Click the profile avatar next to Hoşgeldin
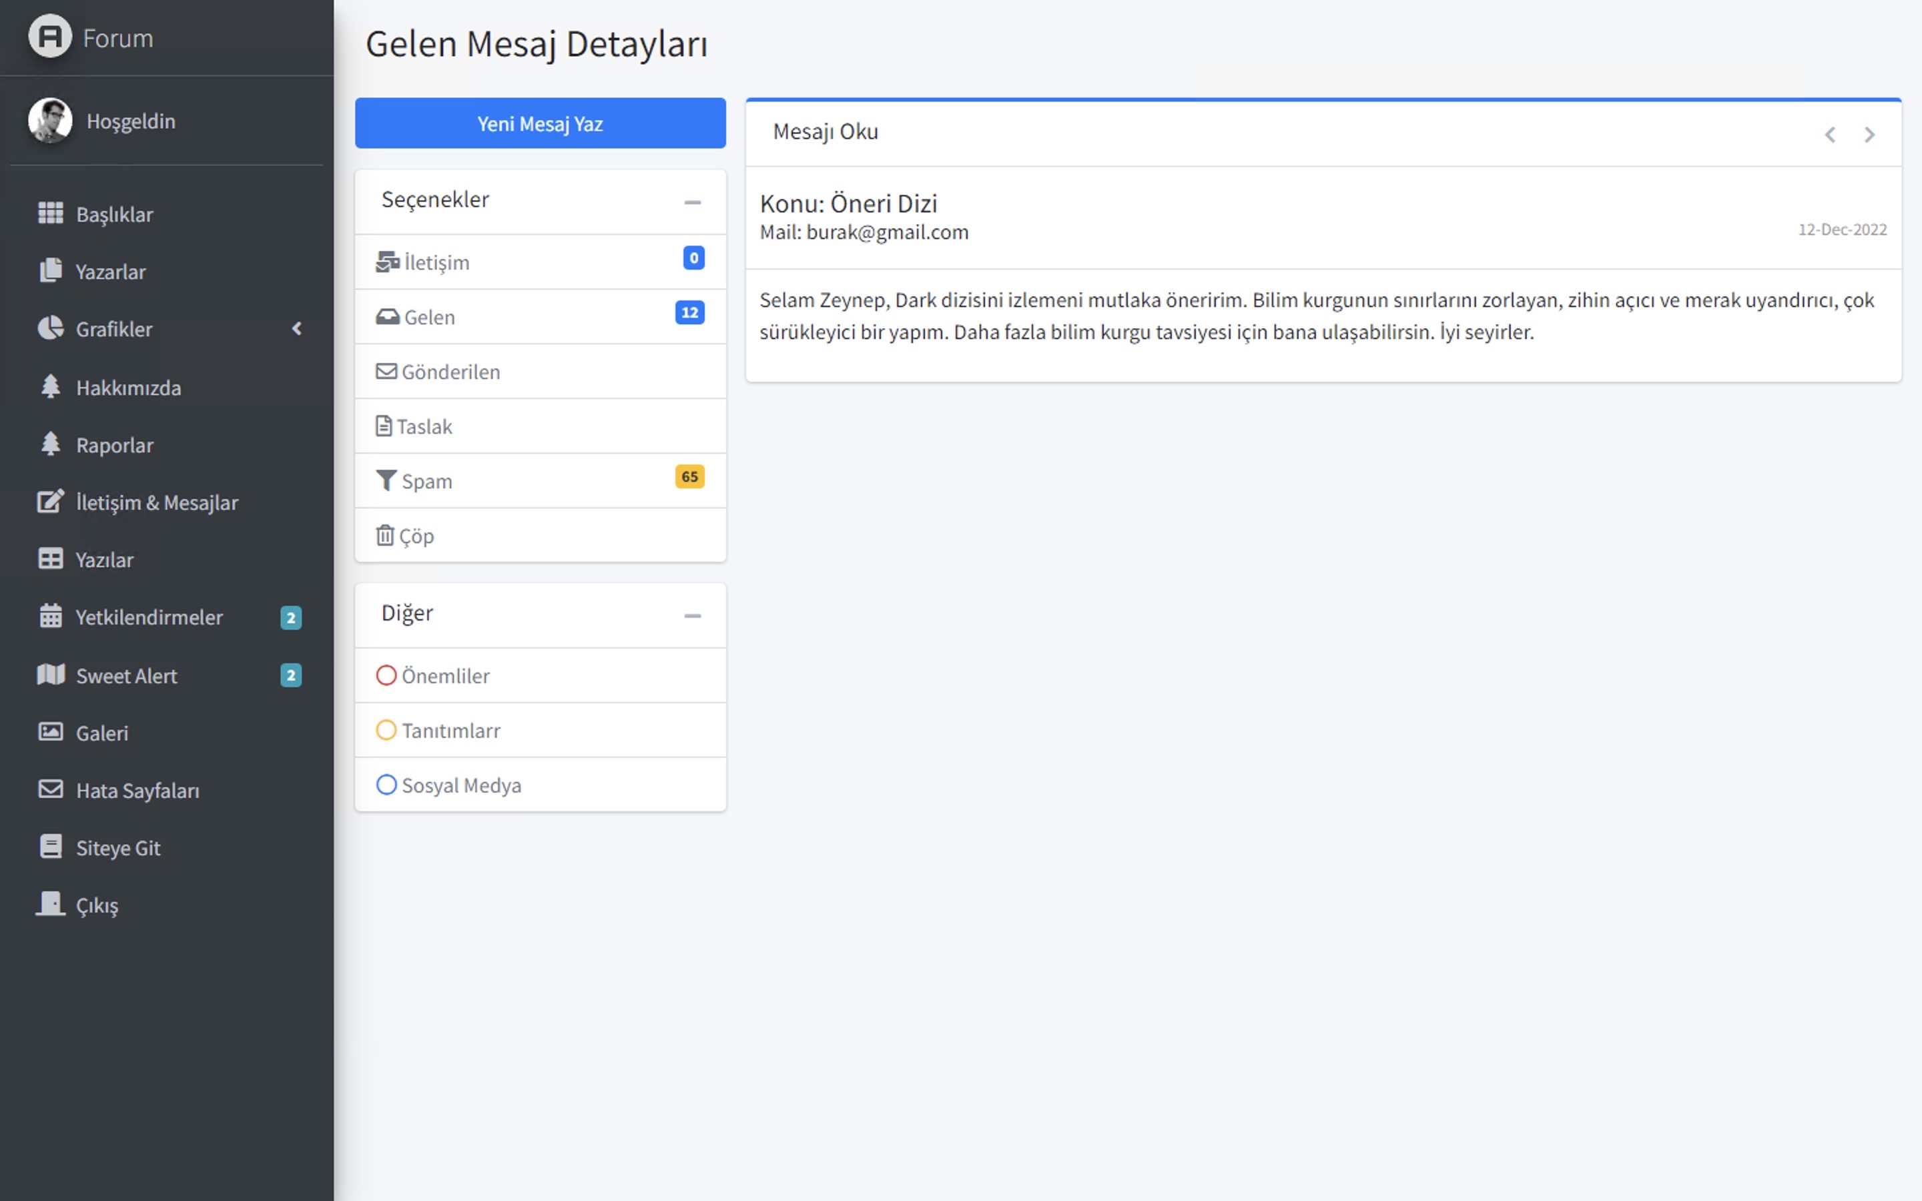 [x=51, y=121]
